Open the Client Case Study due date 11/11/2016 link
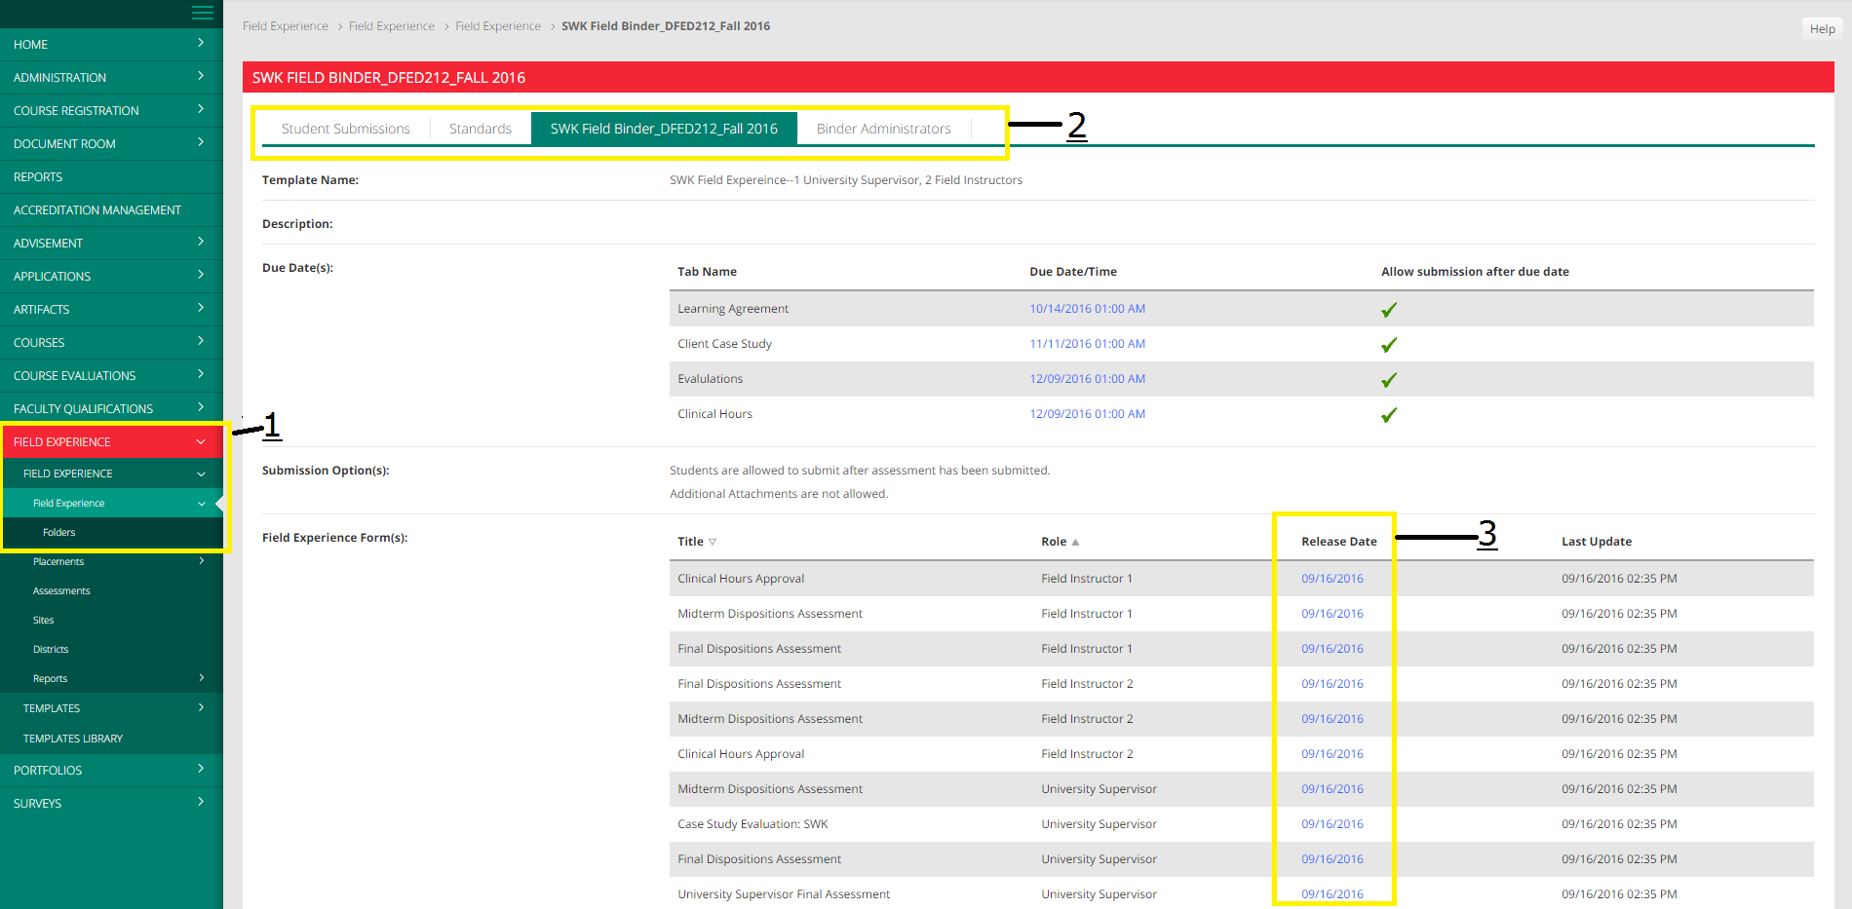 pyautogui.click(x=1087, y=344)
